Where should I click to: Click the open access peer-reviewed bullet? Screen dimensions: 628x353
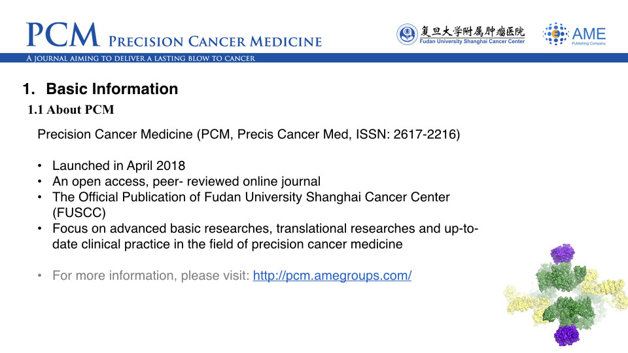186,181
